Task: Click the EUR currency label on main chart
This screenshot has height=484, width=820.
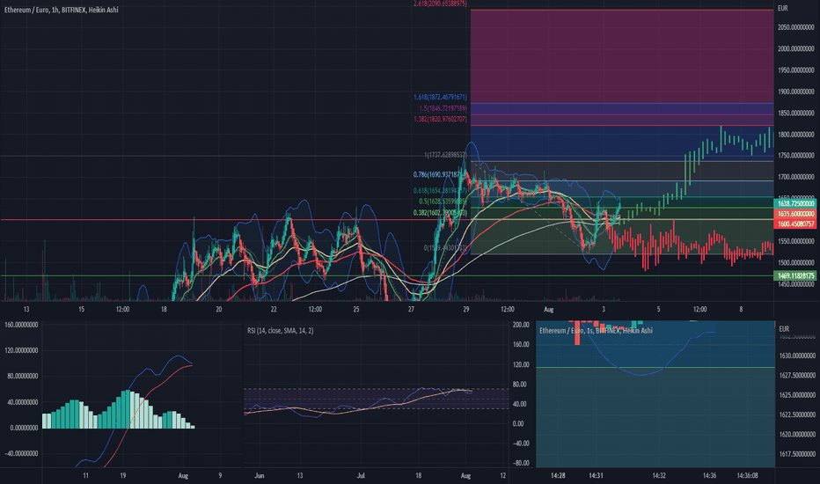Action: click(782, 8)
